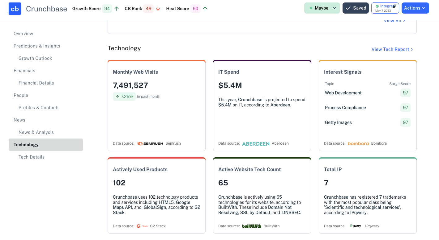Image resolution: width=439 pixels, height=240 pixels.
Task: Click the IPqwery logo icon
Action: coord(355,226)
